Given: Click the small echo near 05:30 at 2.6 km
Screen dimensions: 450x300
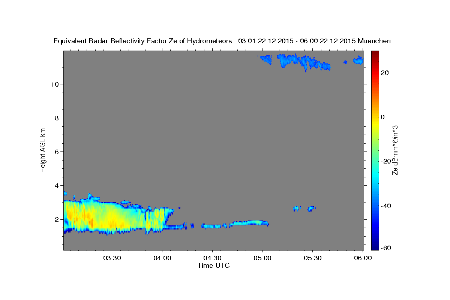Looking at the screenshot, I should (312, 208).
